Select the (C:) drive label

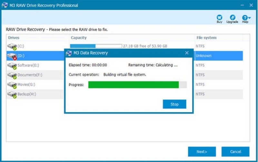(21, 46)
